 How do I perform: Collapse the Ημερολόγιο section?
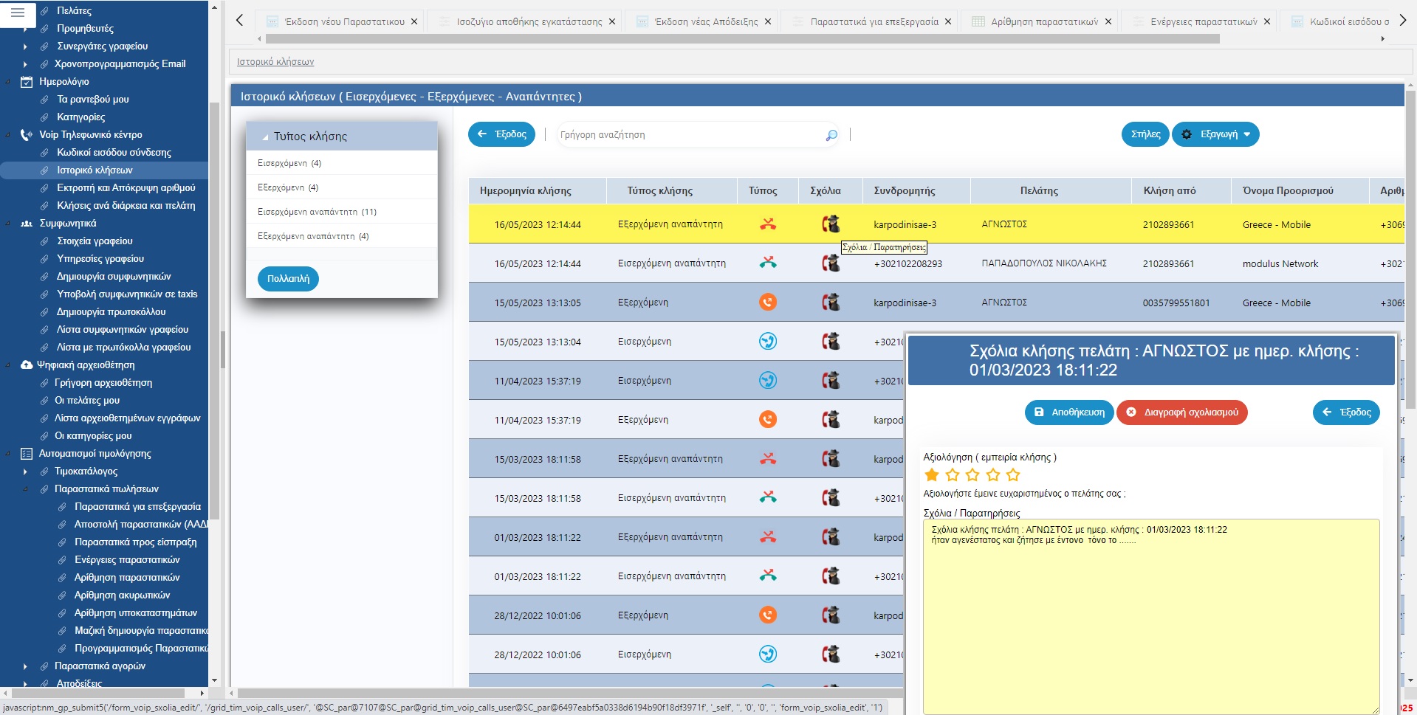(8, 82)
